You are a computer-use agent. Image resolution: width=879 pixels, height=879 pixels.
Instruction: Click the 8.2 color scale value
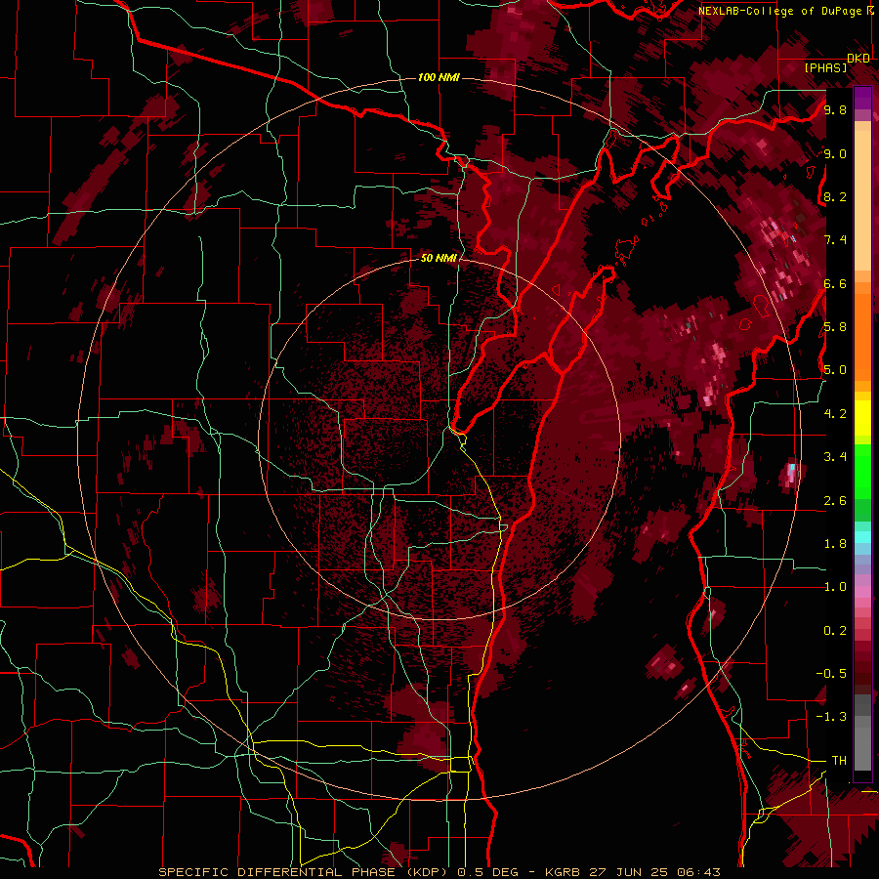[835, 196]
